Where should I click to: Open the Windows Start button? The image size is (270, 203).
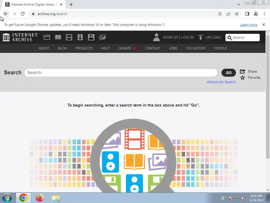(7, 198)
